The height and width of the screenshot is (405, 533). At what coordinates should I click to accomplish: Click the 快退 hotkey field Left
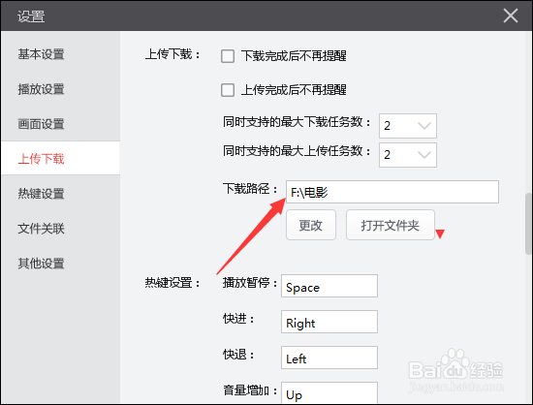(329, 358)
